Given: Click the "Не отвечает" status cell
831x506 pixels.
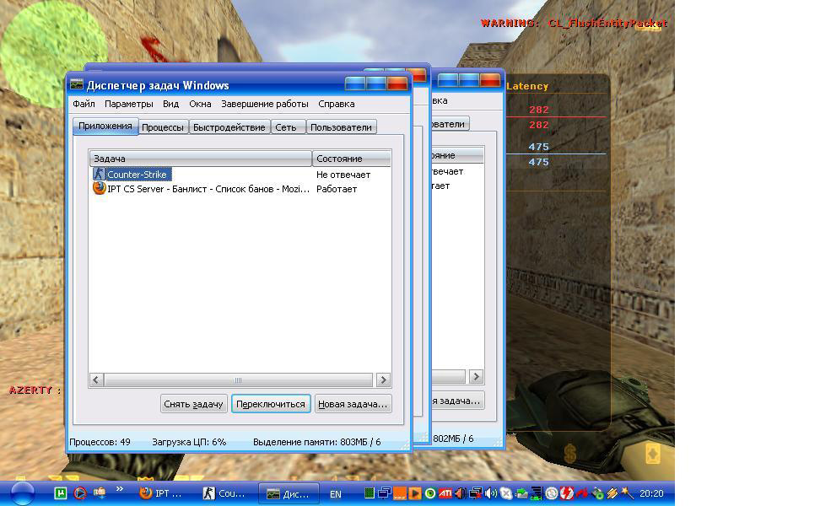Looking at the screenshot, I should (343, 175).
